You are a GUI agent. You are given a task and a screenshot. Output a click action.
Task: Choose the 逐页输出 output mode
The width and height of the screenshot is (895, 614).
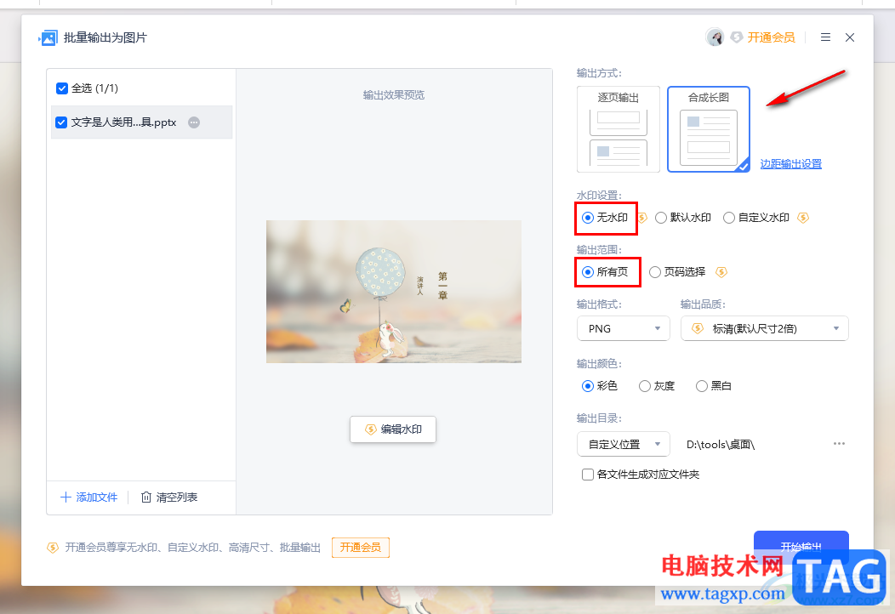click(x=619, y=129)
